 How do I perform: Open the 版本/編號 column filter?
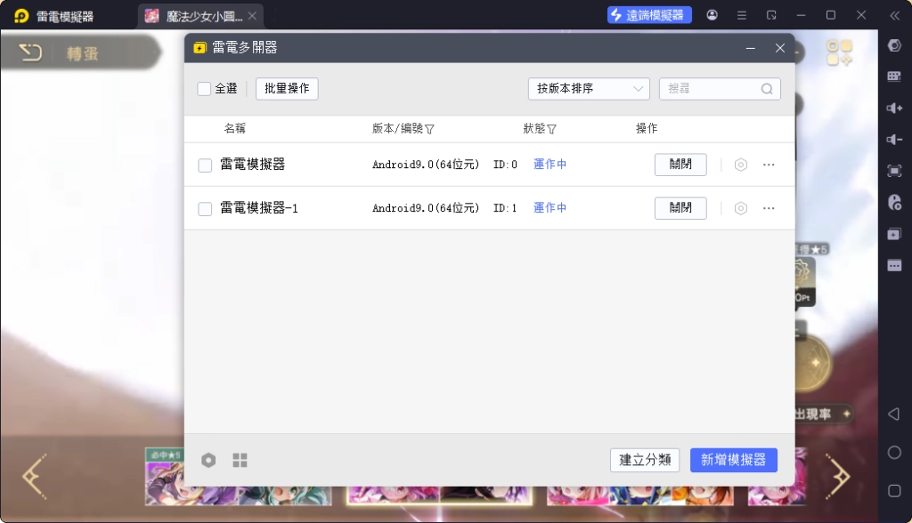click(430, 129)
